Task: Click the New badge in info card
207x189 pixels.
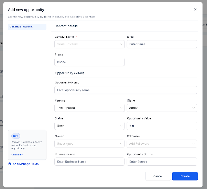Action: tap(16, 136)
